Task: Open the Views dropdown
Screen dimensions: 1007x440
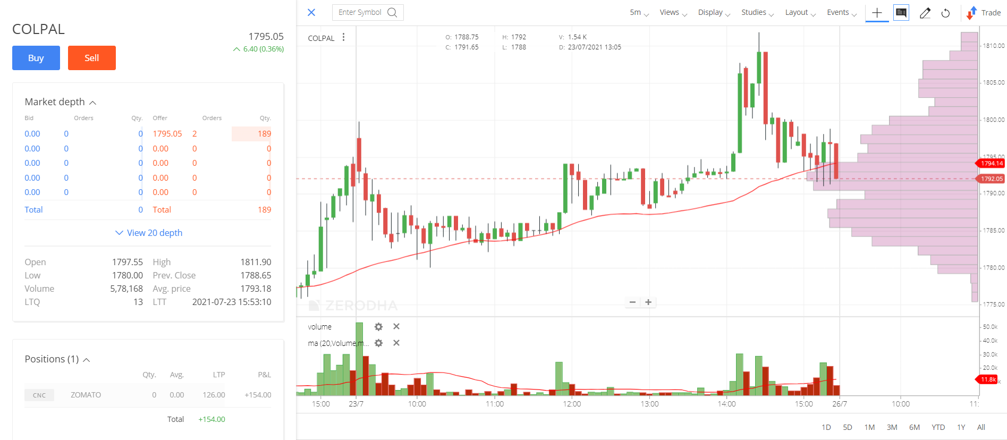Action: click(x=673, y=13)
